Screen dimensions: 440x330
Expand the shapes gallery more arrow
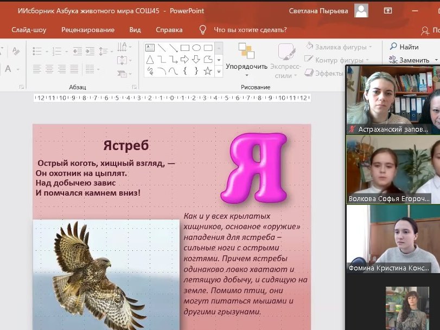click(x=219, y=72)
